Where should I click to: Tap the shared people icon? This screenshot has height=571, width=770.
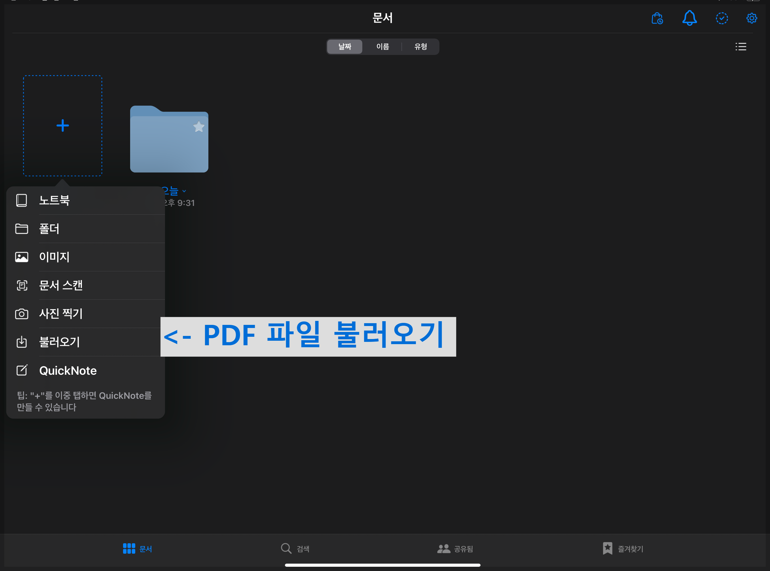click(x=443, y=549)
